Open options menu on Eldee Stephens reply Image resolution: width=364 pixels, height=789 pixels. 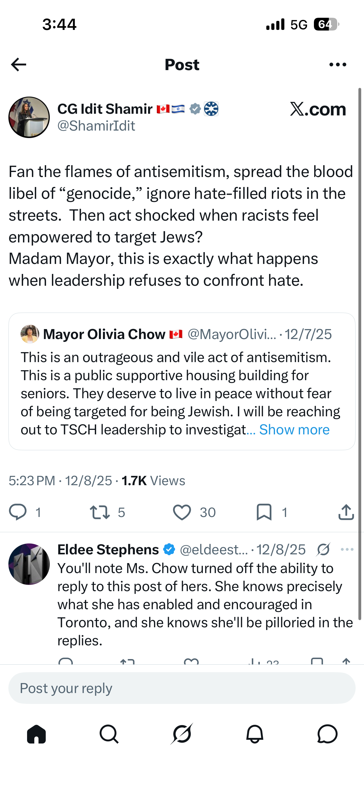347,549
